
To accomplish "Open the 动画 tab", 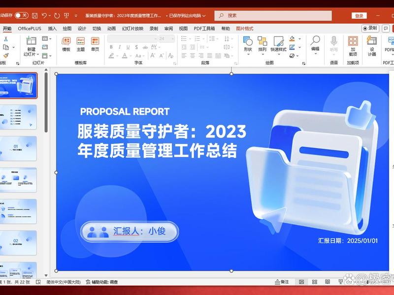I will [111, 29].
